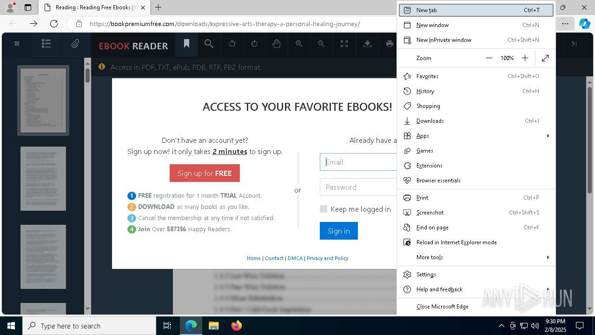Open thumbnails grid view in reader sidebar
Image resolution: width=595 pixels, height=335 pixels.
(17, 44)
